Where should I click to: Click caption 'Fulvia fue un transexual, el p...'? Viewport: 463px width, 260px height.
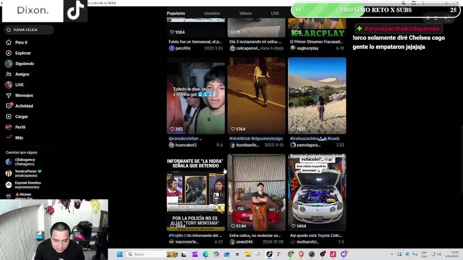coord(195,42)
